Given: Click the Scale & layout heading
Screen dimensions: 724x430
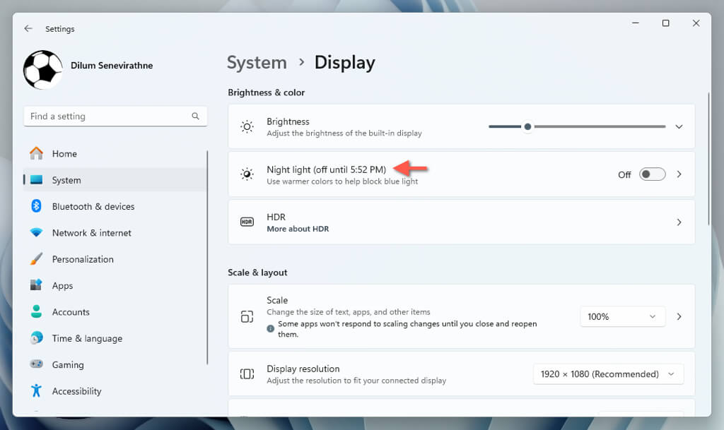Looking at the screenshot, I should (x=257, y=273).
